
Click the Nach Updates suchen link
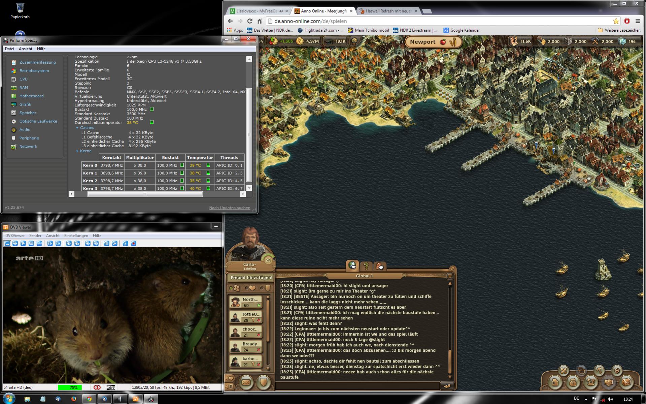230,208
